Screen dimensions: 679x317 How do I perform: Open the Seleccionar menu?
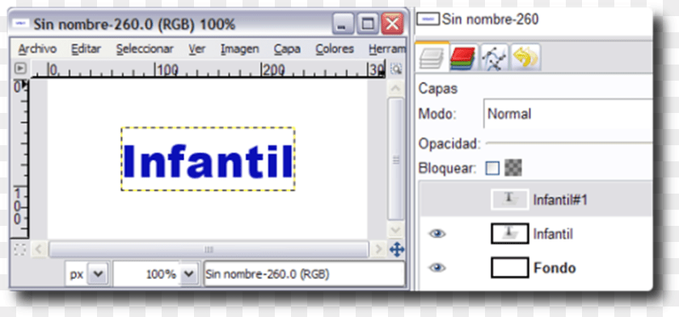[145, 49]
